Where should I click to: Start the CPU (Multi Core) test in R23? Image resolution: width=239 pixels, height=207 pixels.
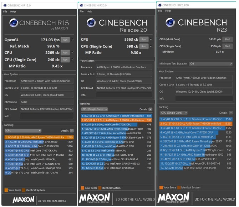pyautogui.click(x=227, y=40)
